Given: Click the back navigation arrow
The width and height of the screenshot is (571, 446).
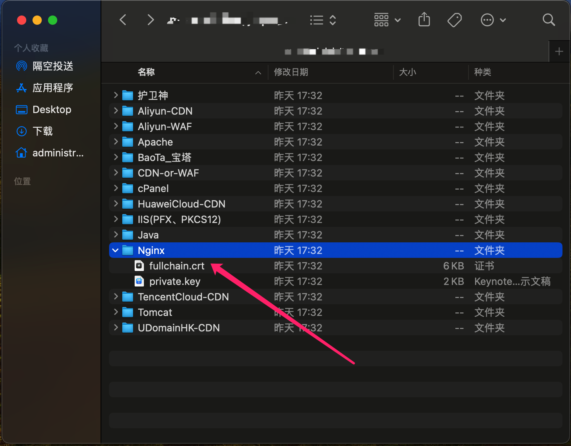Looking at the screenshot, I should pos(123,20).
